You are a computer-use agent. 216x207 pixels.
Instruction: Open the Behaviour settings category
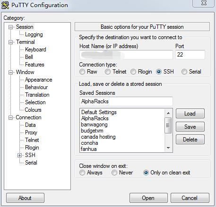[x=36, y=87]
